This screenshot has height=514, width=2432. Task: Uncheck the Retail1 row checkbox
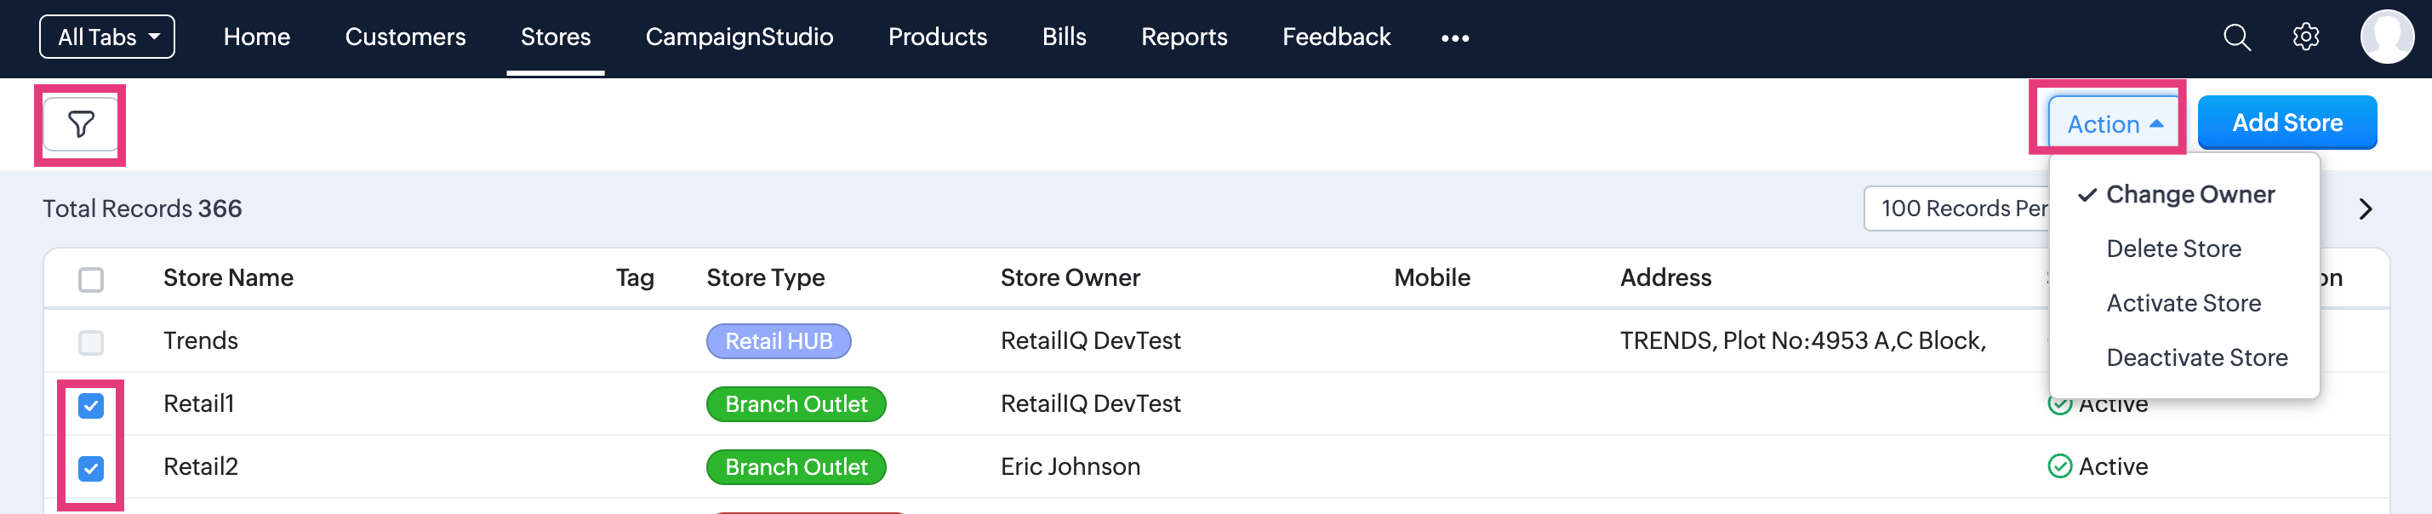(x=91, y=405)
